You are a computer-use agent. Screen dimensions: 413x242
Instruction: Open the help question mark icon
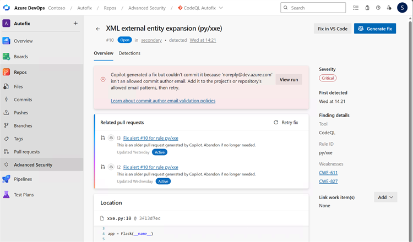378,8
